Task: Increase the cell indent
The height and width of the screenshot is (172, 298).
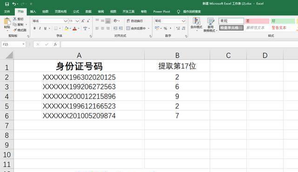Action: click(x=121, y=28)
